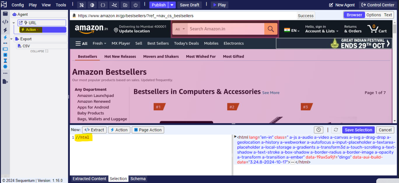Image resolution: width=399 pixels, height=183 pixels.
Task: Click the New Extract button
Action: tap(94, 130)
